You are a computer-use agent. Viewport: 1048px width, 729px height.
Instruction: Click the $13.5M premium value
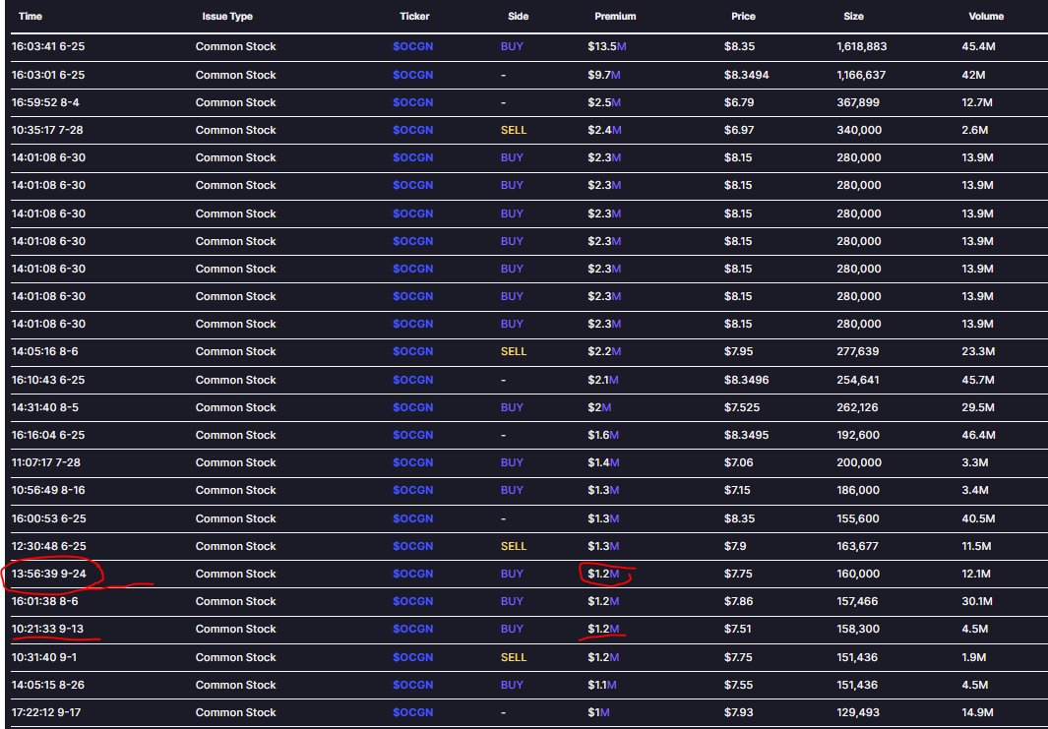click(607, 47)
